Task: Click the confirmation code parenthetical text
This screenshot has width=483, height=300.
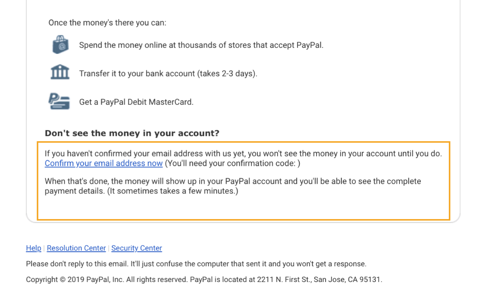Action: pyautogui.click(x=233, y=163)
